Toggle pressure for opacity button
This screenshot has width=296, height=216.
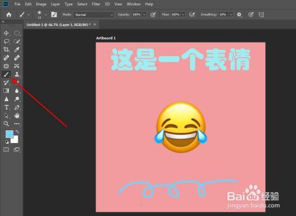tap(153, 15)
